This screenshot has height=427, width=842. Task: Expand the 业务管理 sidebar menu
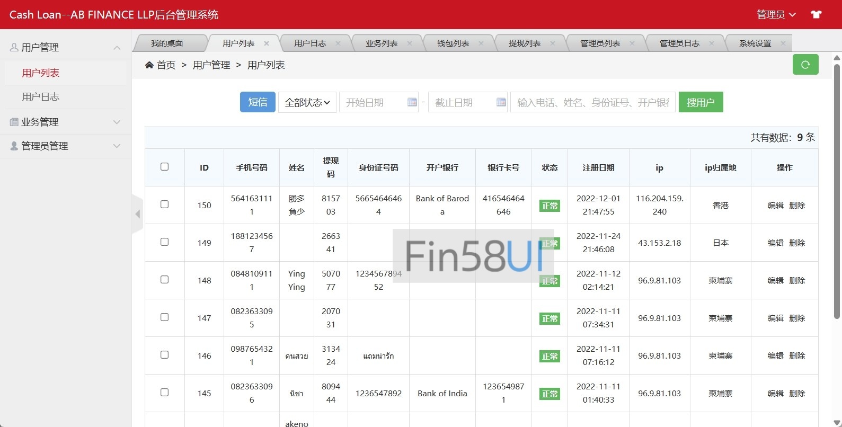click(66, 122)
